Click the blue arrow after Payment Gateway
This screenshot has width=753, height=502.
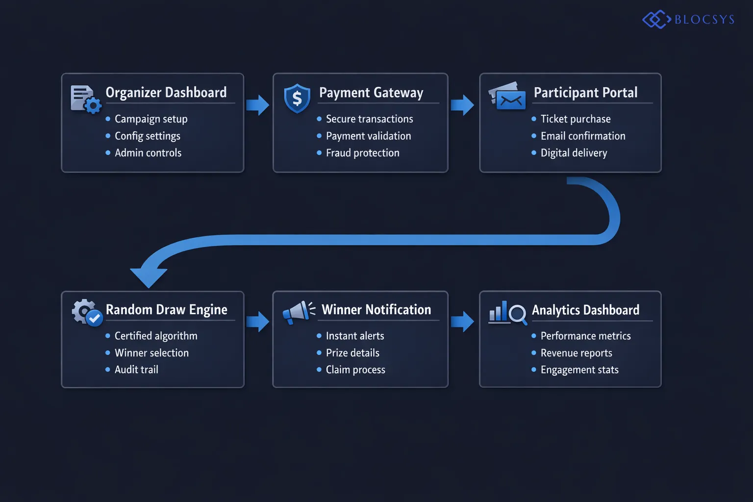tap(463, 104)
